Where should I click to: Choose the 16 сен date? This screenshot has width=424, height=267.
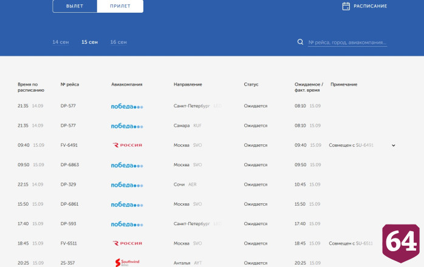pyautogui.click(x=118, y=42)
